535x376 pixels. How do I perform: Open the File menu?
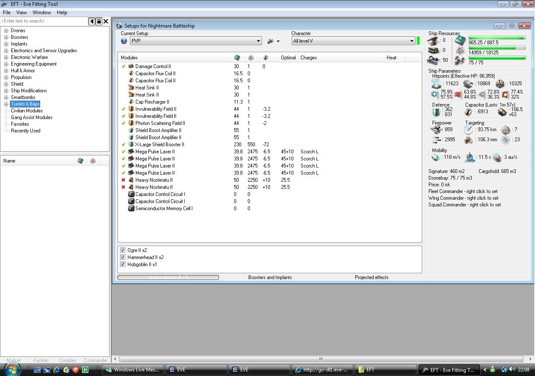pos(7,13)
